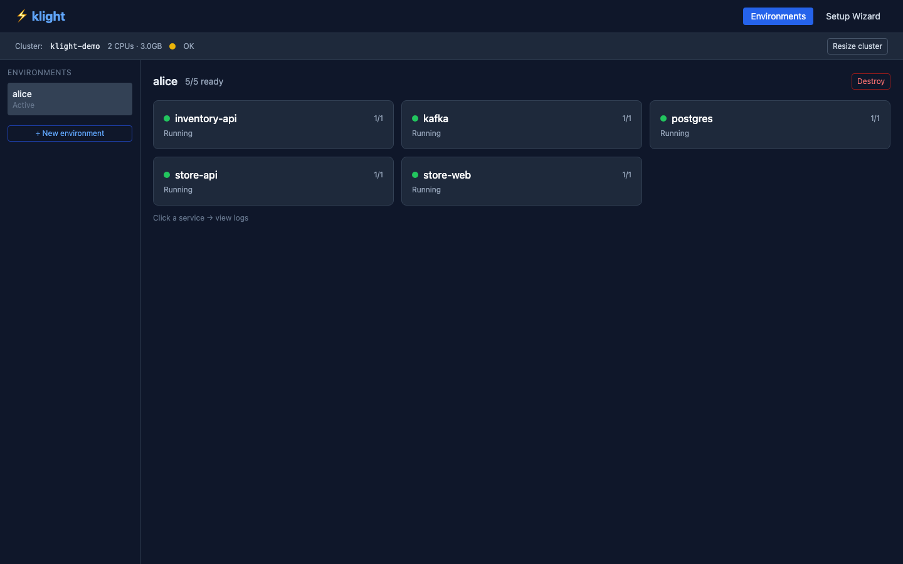903x564 pixels.
Task: Click the 1/1 replica count on inventory-api
Action: pyautogui.click(x=378, y=118)
